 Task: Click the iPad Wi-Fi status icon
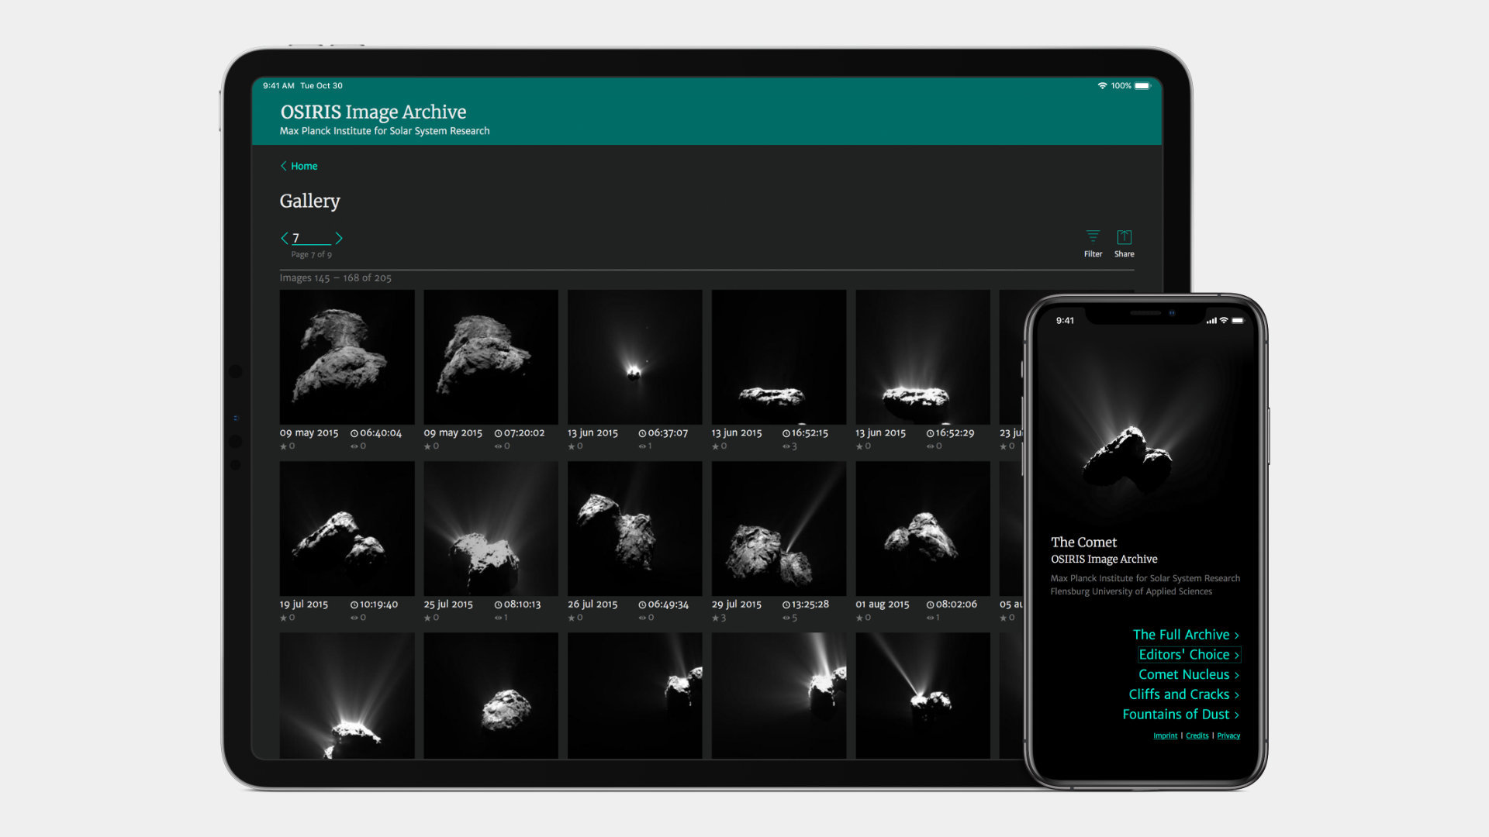coord(1102,85)
